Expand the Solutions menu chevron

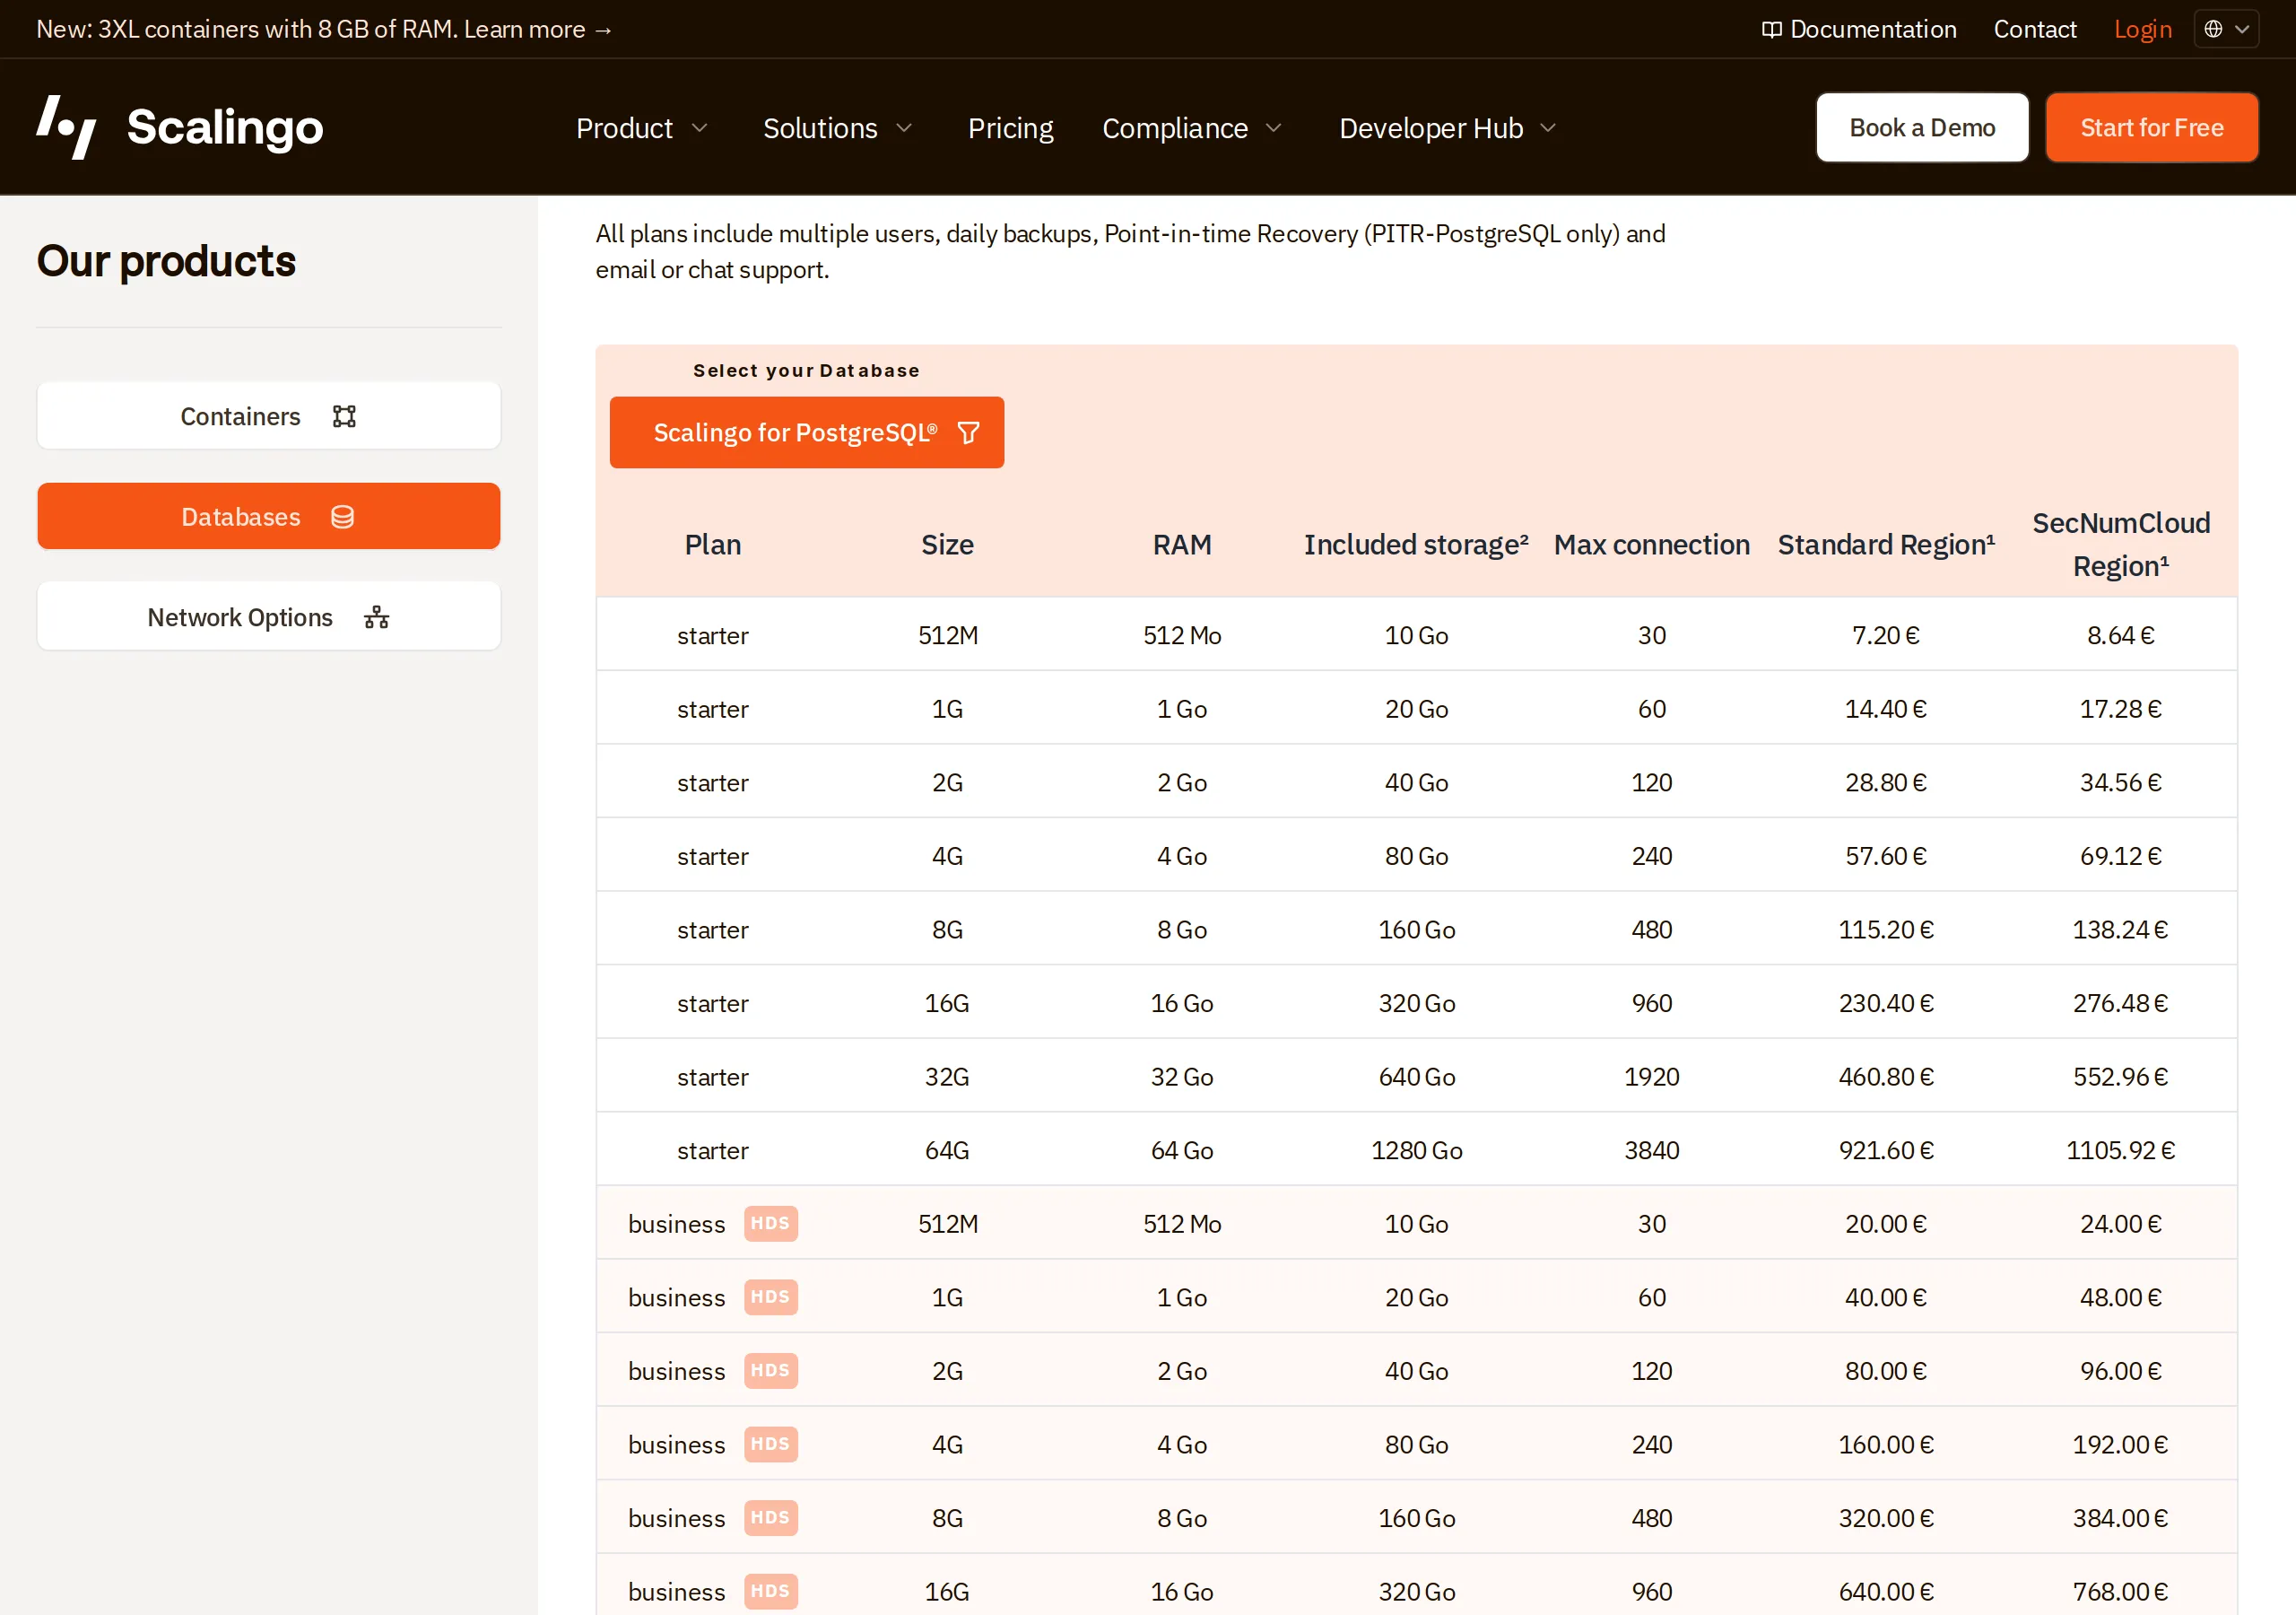pyautogui.click(x=904, y=128)
